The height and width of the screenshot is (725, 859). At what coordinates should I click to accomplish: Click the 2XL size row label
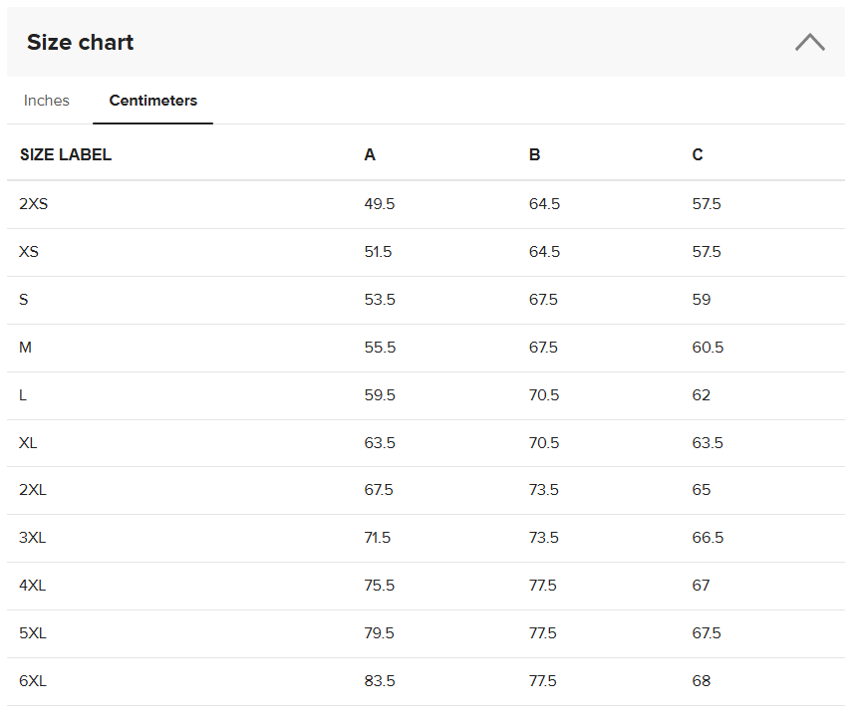pyautogui.click(x=33, y=490)
